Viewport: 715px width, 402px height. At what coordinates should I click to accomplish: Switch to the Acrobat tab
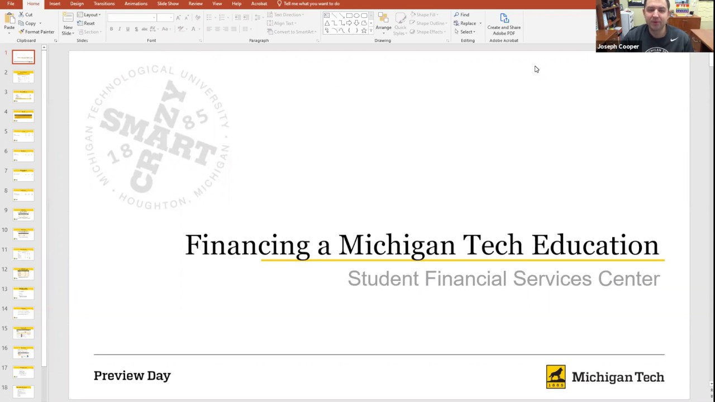coord(259,3)
